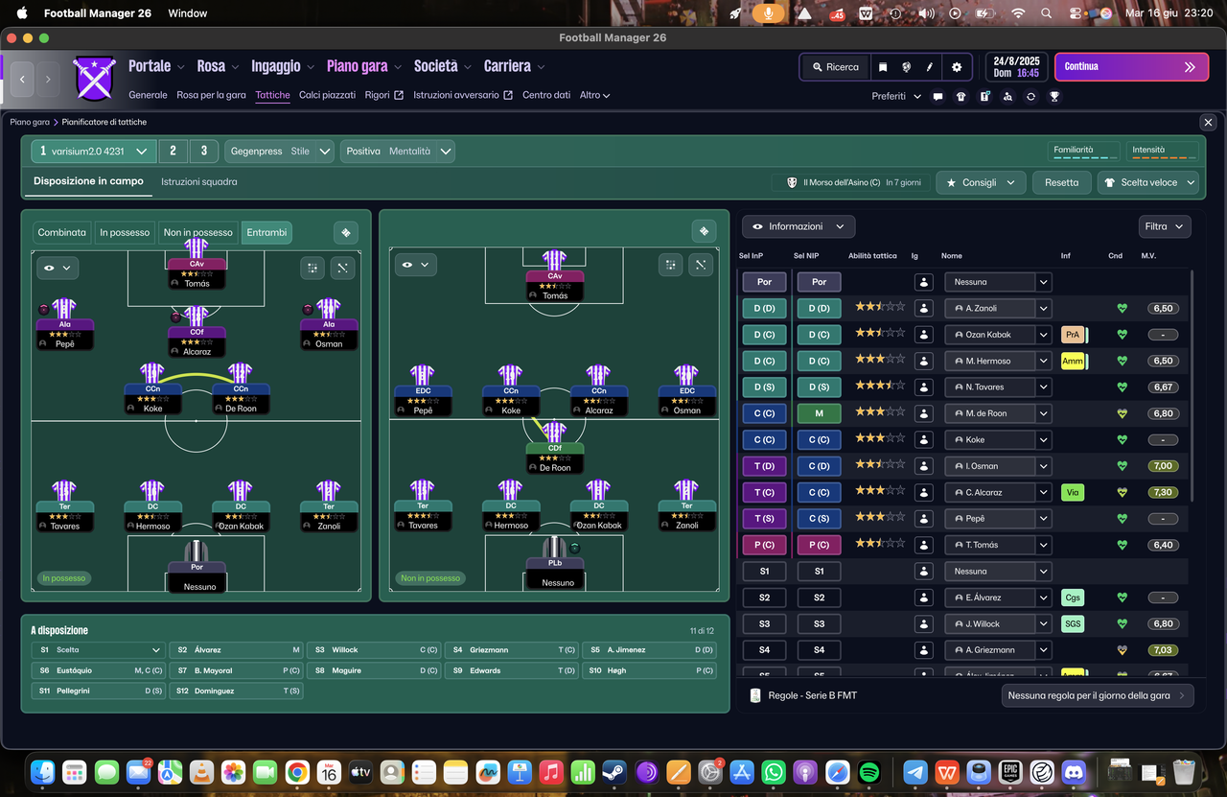
Task: Click the Sel NIP role button M for de Roon
Action: [819, 413]
